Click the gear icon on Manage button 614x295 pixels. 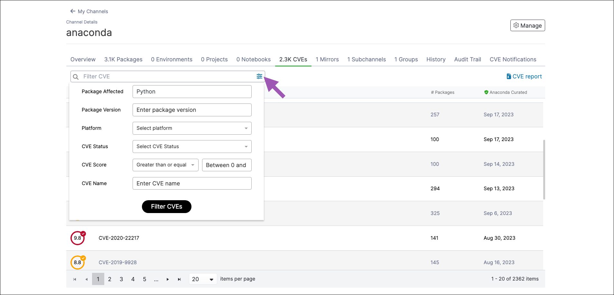point(516,25)
